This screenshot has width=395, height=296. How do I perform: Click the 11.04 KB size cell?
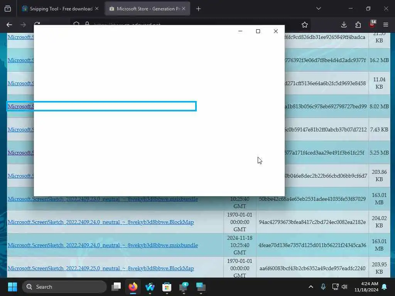379,83
